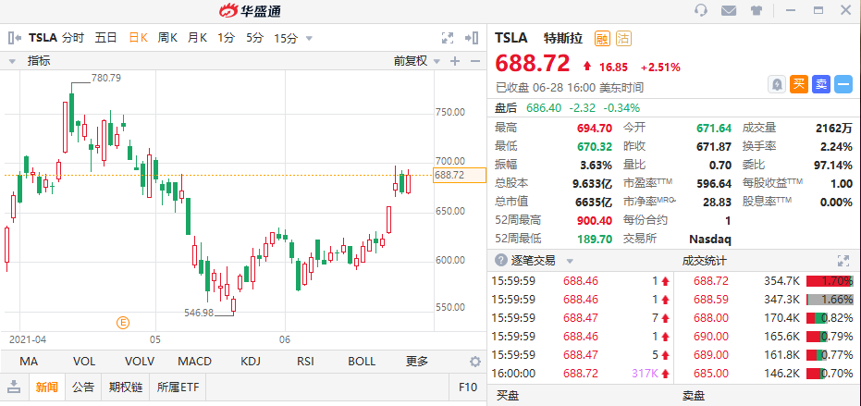Click the earnings E marker

(123, 323)
